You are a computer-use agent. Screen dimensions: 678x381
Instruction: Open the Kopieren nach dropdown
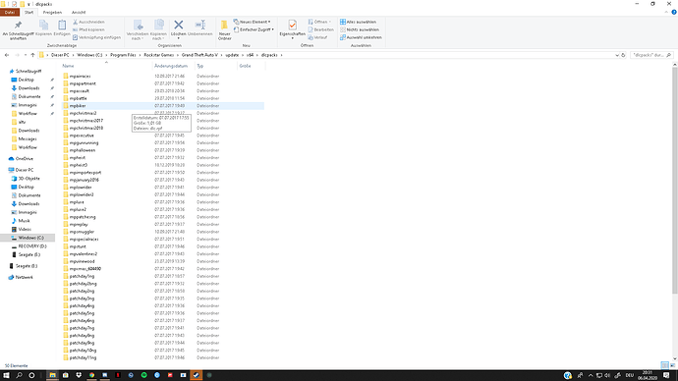158,29
